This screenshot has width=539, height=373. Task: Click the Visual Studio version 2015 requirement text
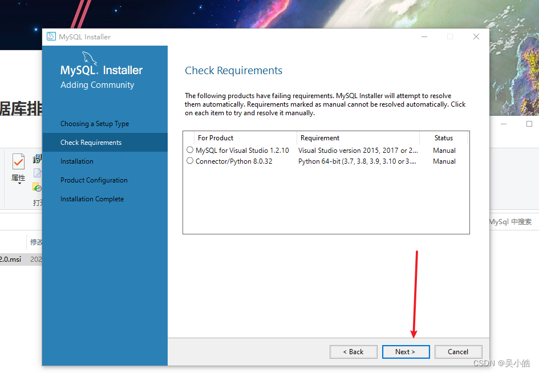[x=358, y=151]
